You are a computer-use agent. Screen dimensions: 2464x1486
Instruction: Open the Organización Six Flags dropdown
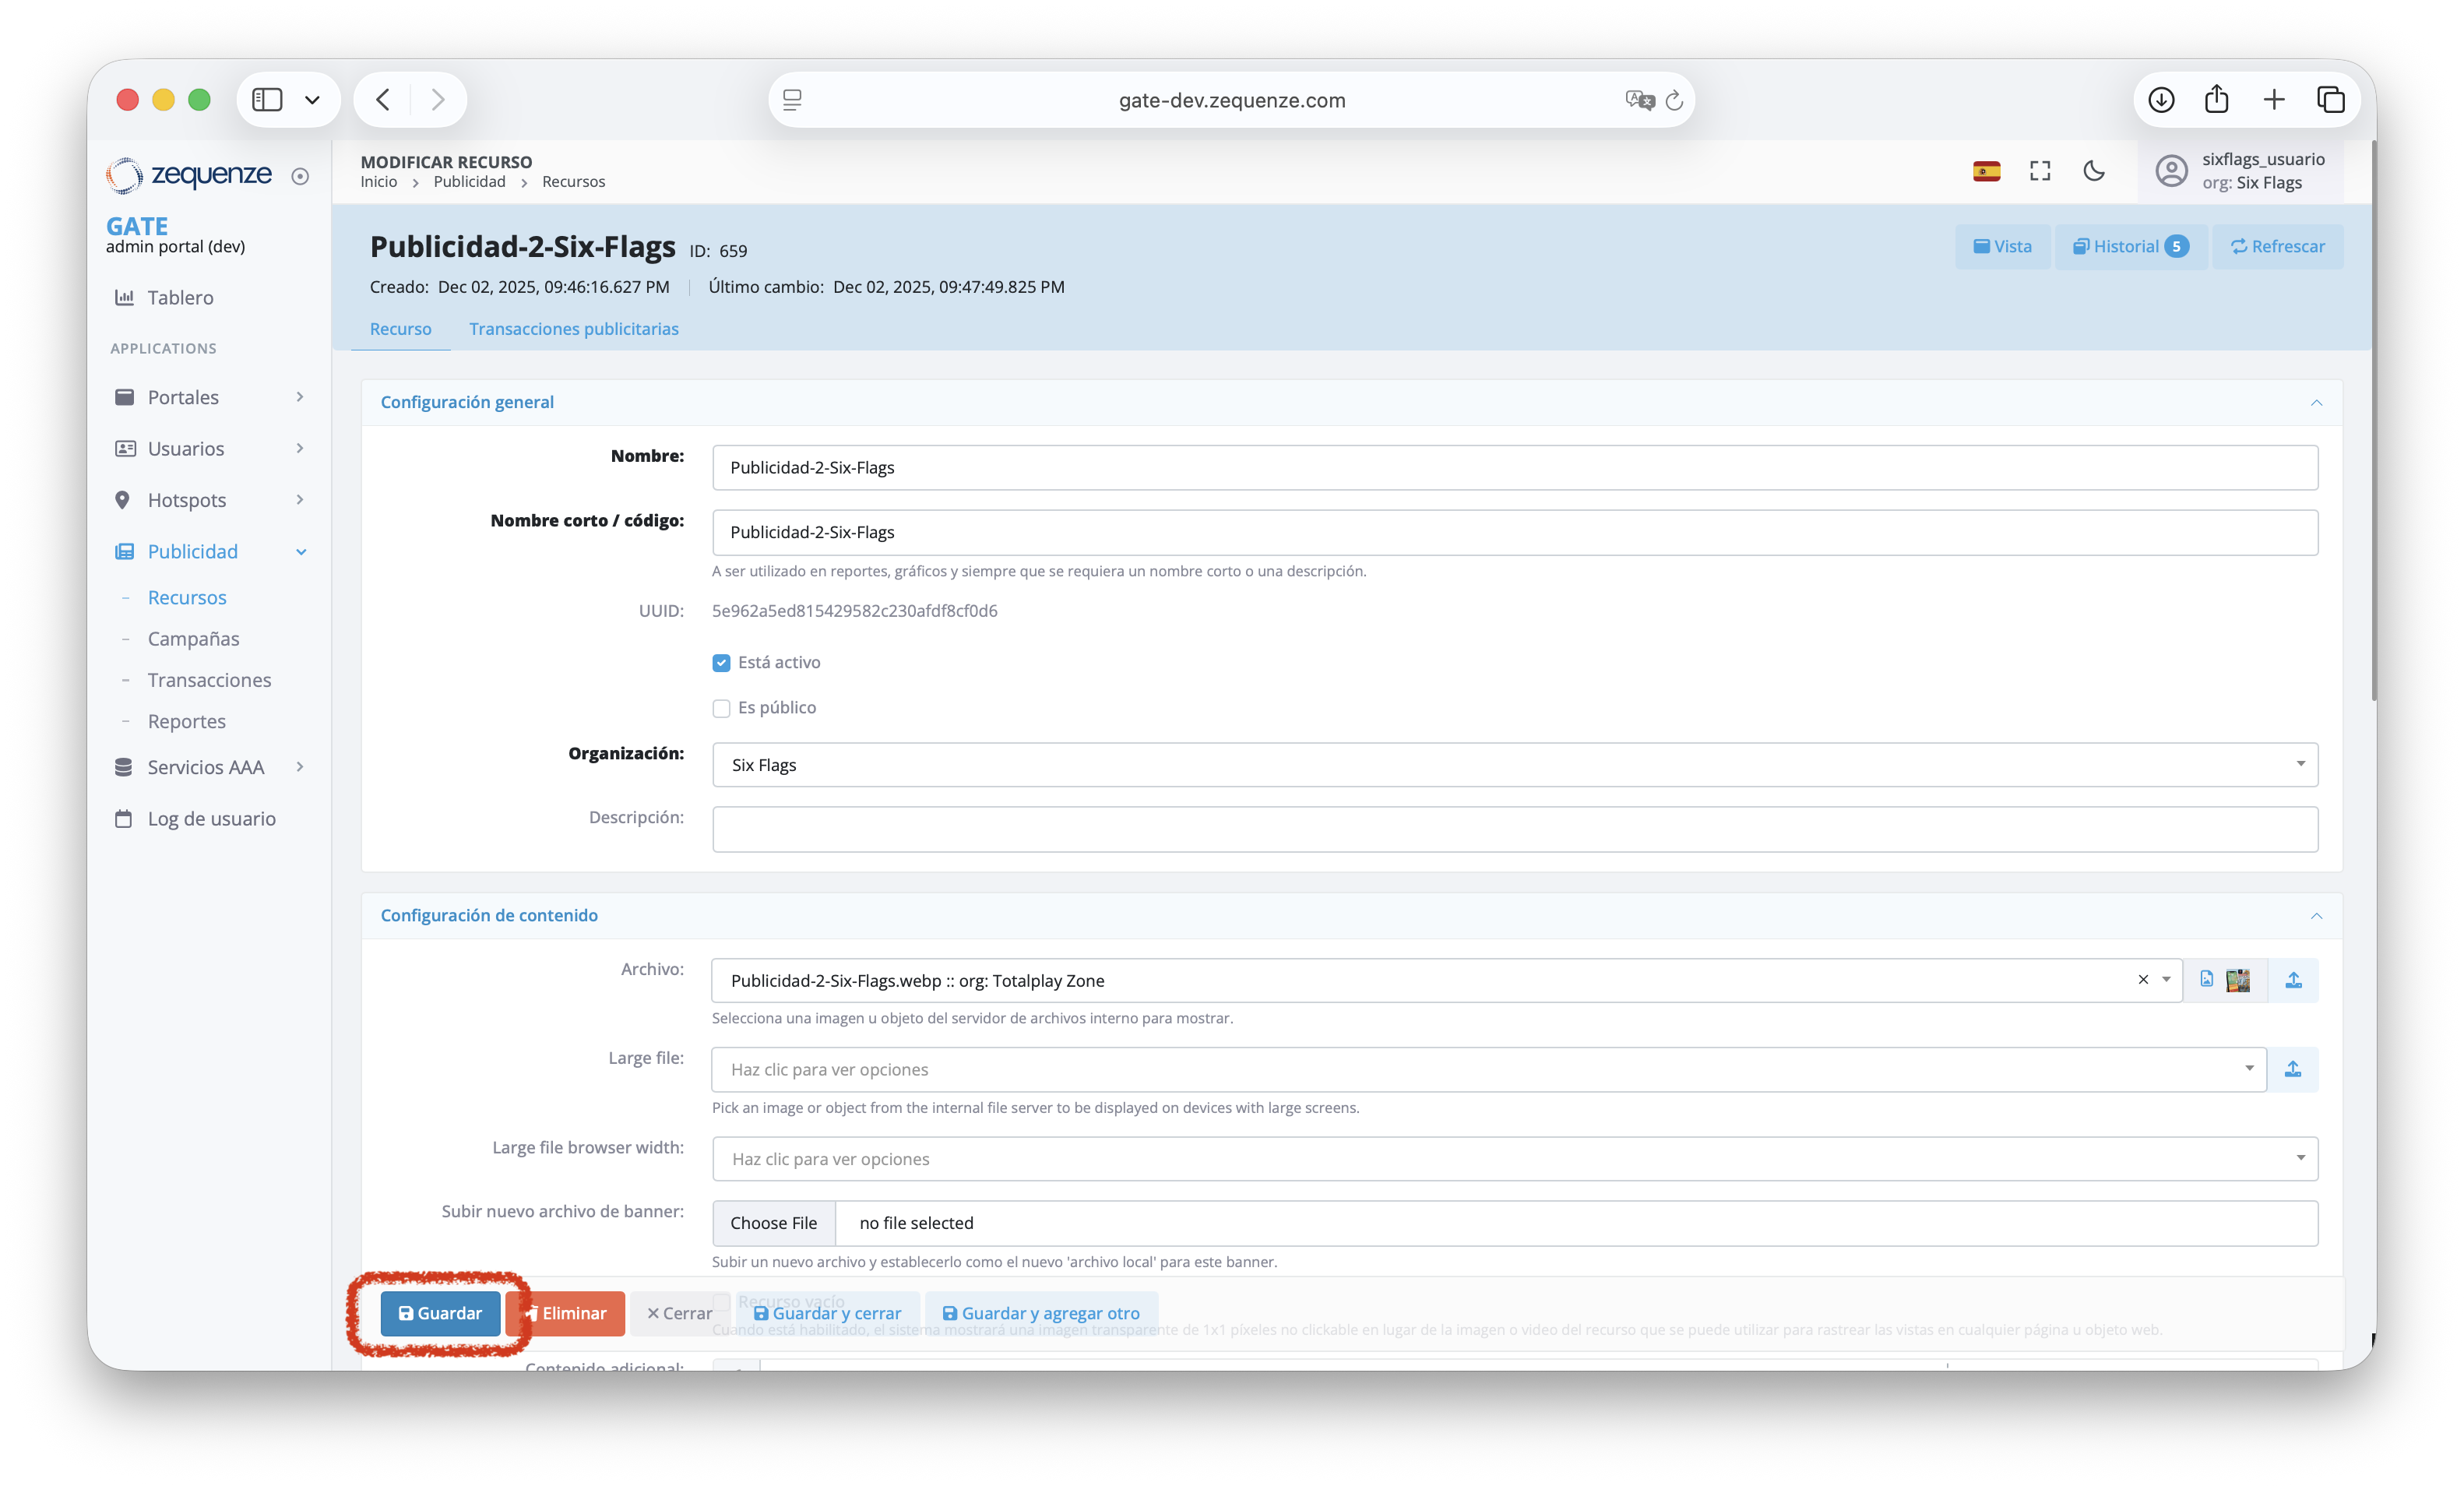(1514, 765)
